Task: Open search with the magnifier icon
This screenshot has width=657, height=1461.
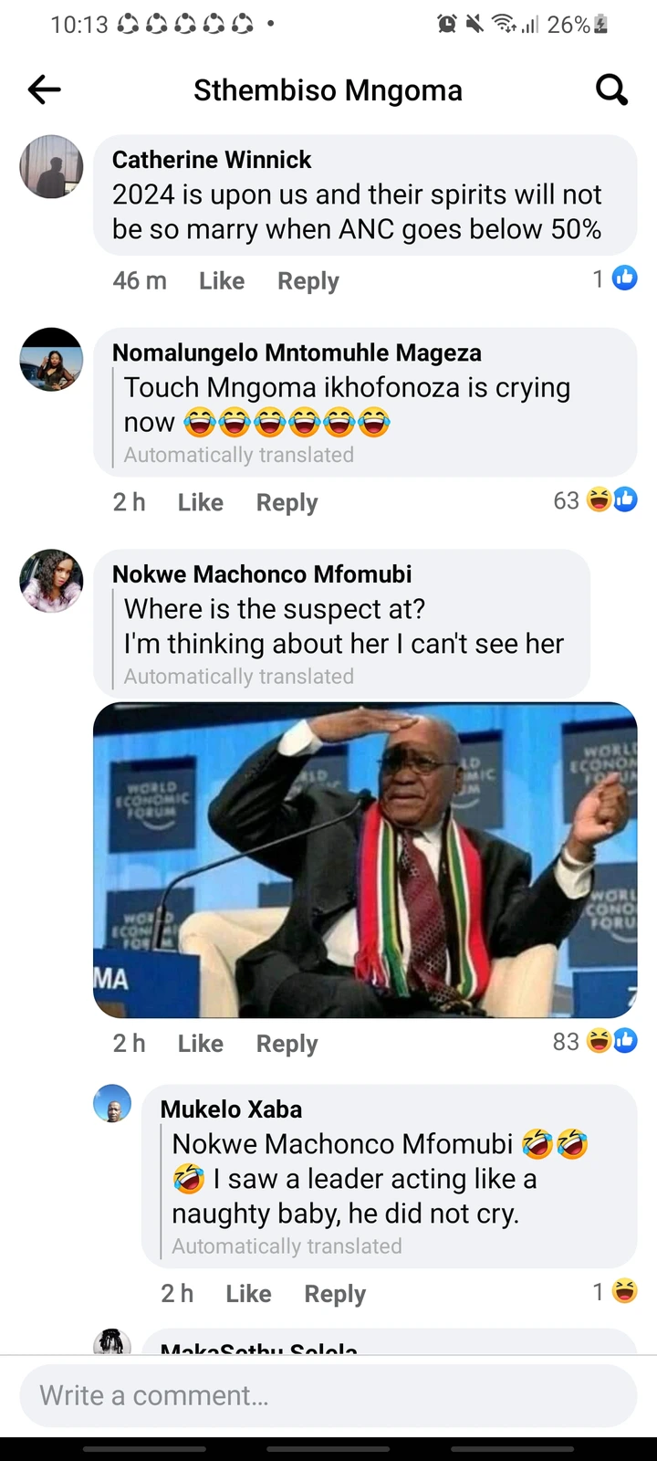Action: click(x=611, y=89)
